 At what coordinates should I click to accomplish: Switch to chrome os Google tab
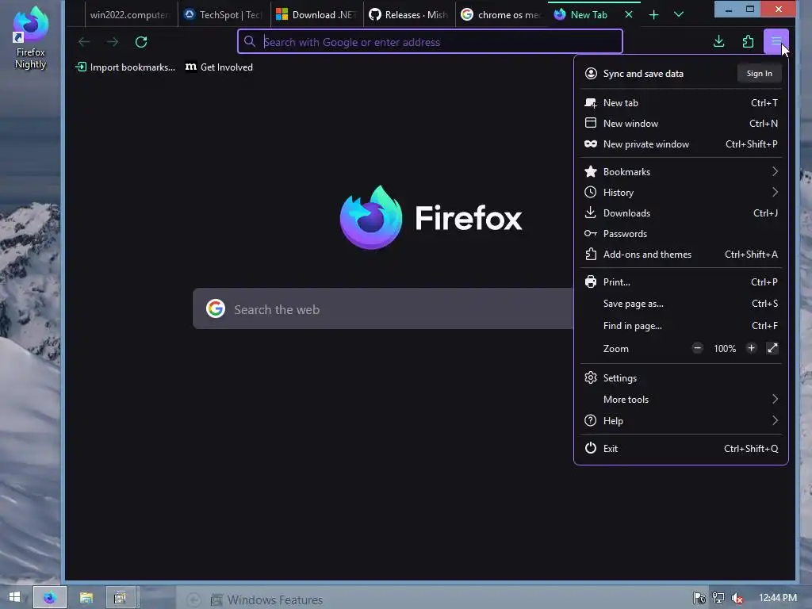pos(501,15)
